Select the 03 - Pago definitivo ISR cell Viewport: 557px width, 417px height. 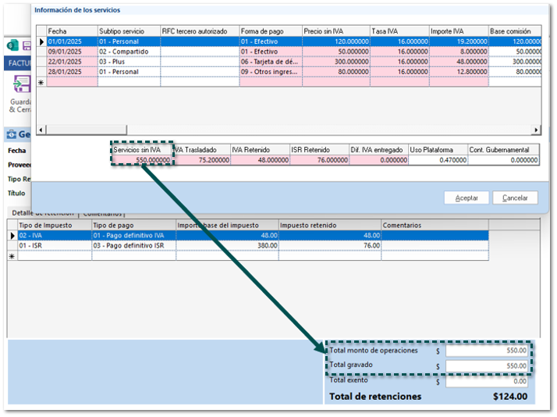point(133,245)
